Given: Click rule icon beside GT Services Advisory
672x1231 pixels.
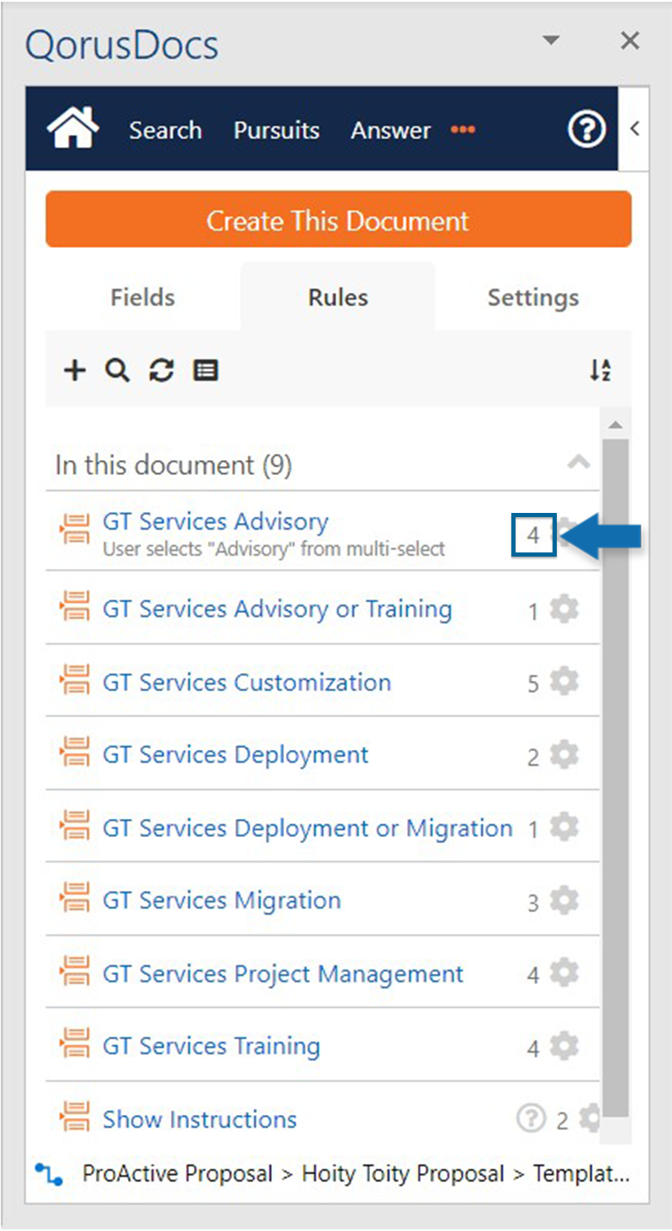Looking at the screenshot, I should [x=75, y=528].
